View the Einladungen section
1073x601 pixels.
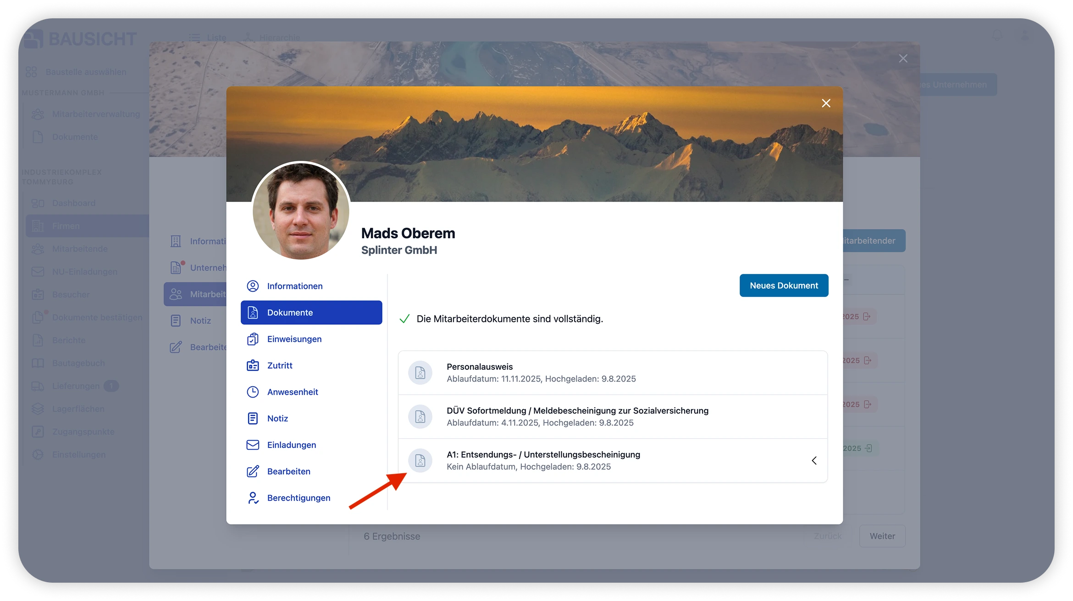click(x=311, y=445)
